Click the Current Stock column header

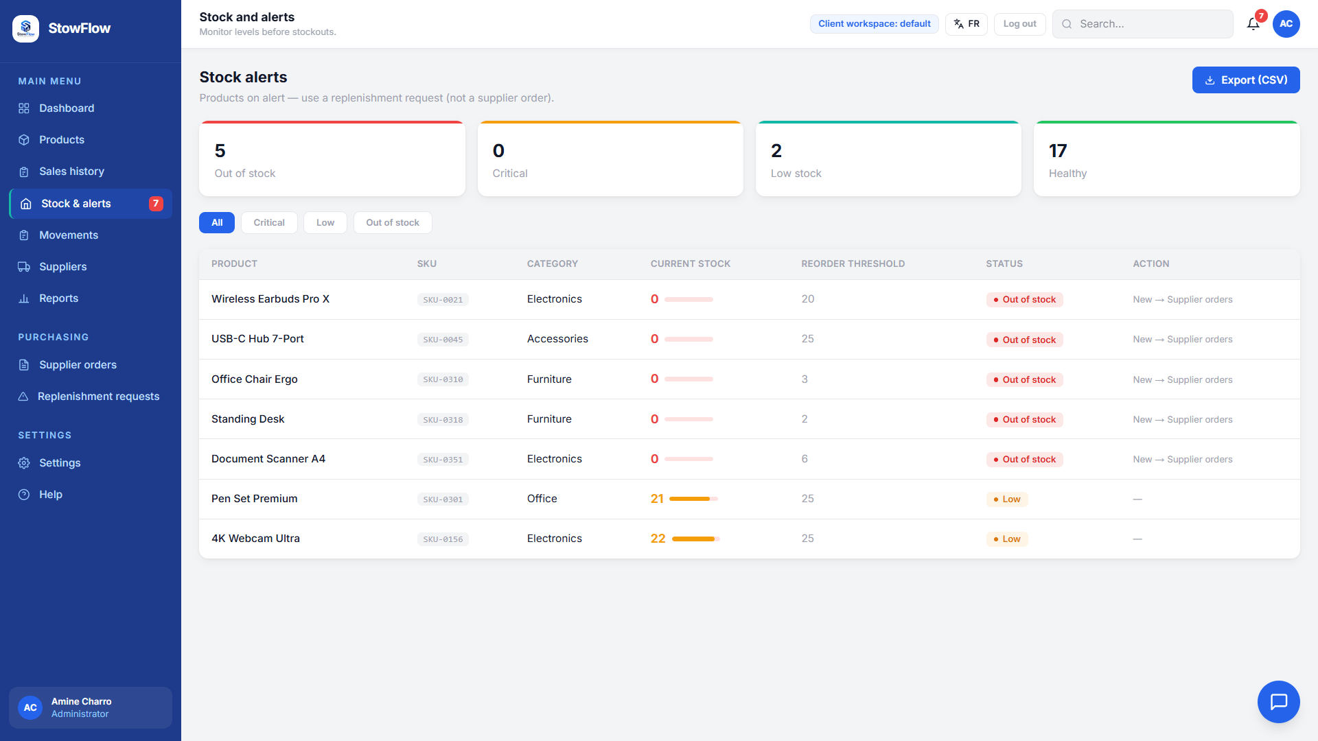point(690,264)
